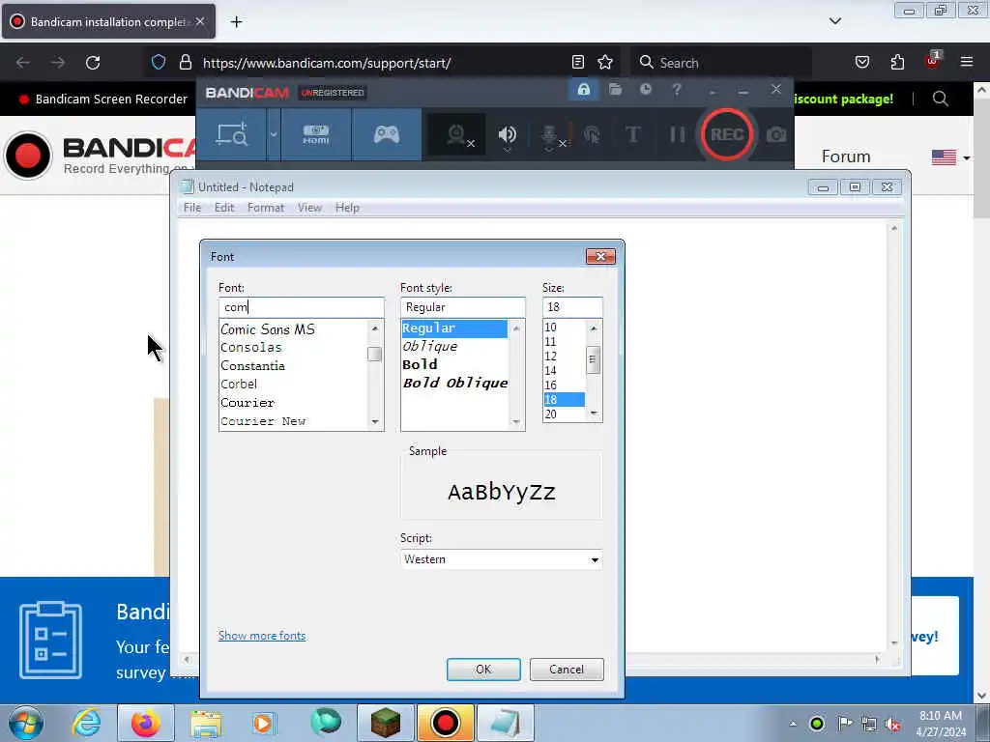Expand Bandicam screen mode dropdown arrow
Viewport: 990px width, 742px height.
pos(274,134)
